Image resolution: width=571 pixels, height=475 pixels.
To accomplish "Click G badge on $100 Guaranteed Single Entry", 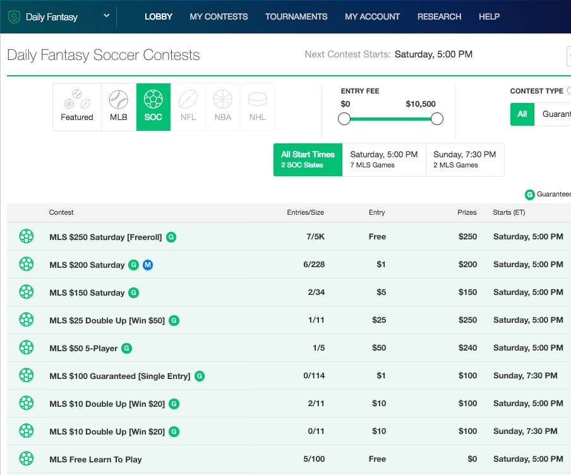I will [x=200, y=376].
